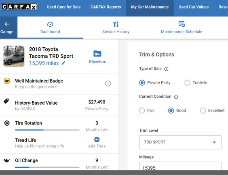Select Excellent condition
228x175 pixels.
(x=203, y=110)
